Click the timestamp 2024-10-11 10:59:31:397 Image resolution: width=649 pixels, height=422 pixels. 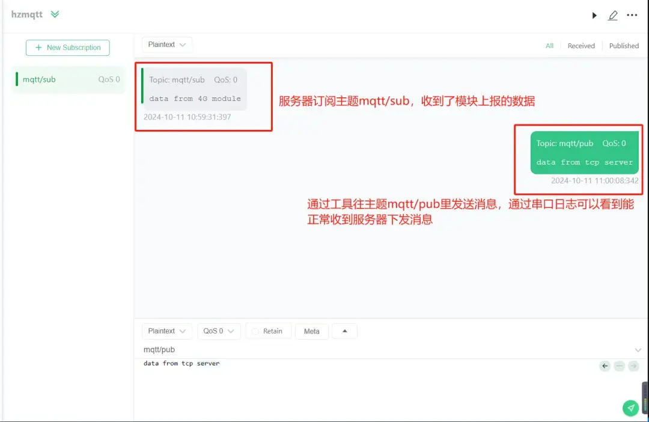187,117
